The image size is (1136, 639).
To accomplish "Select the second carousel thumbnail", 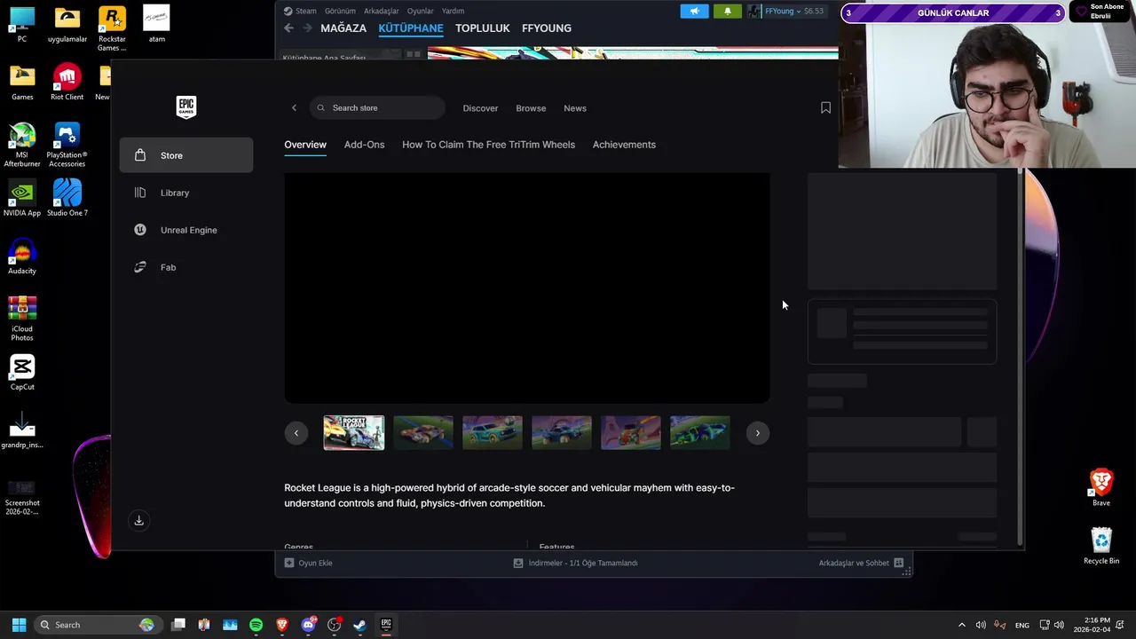I will coord(423,433).
